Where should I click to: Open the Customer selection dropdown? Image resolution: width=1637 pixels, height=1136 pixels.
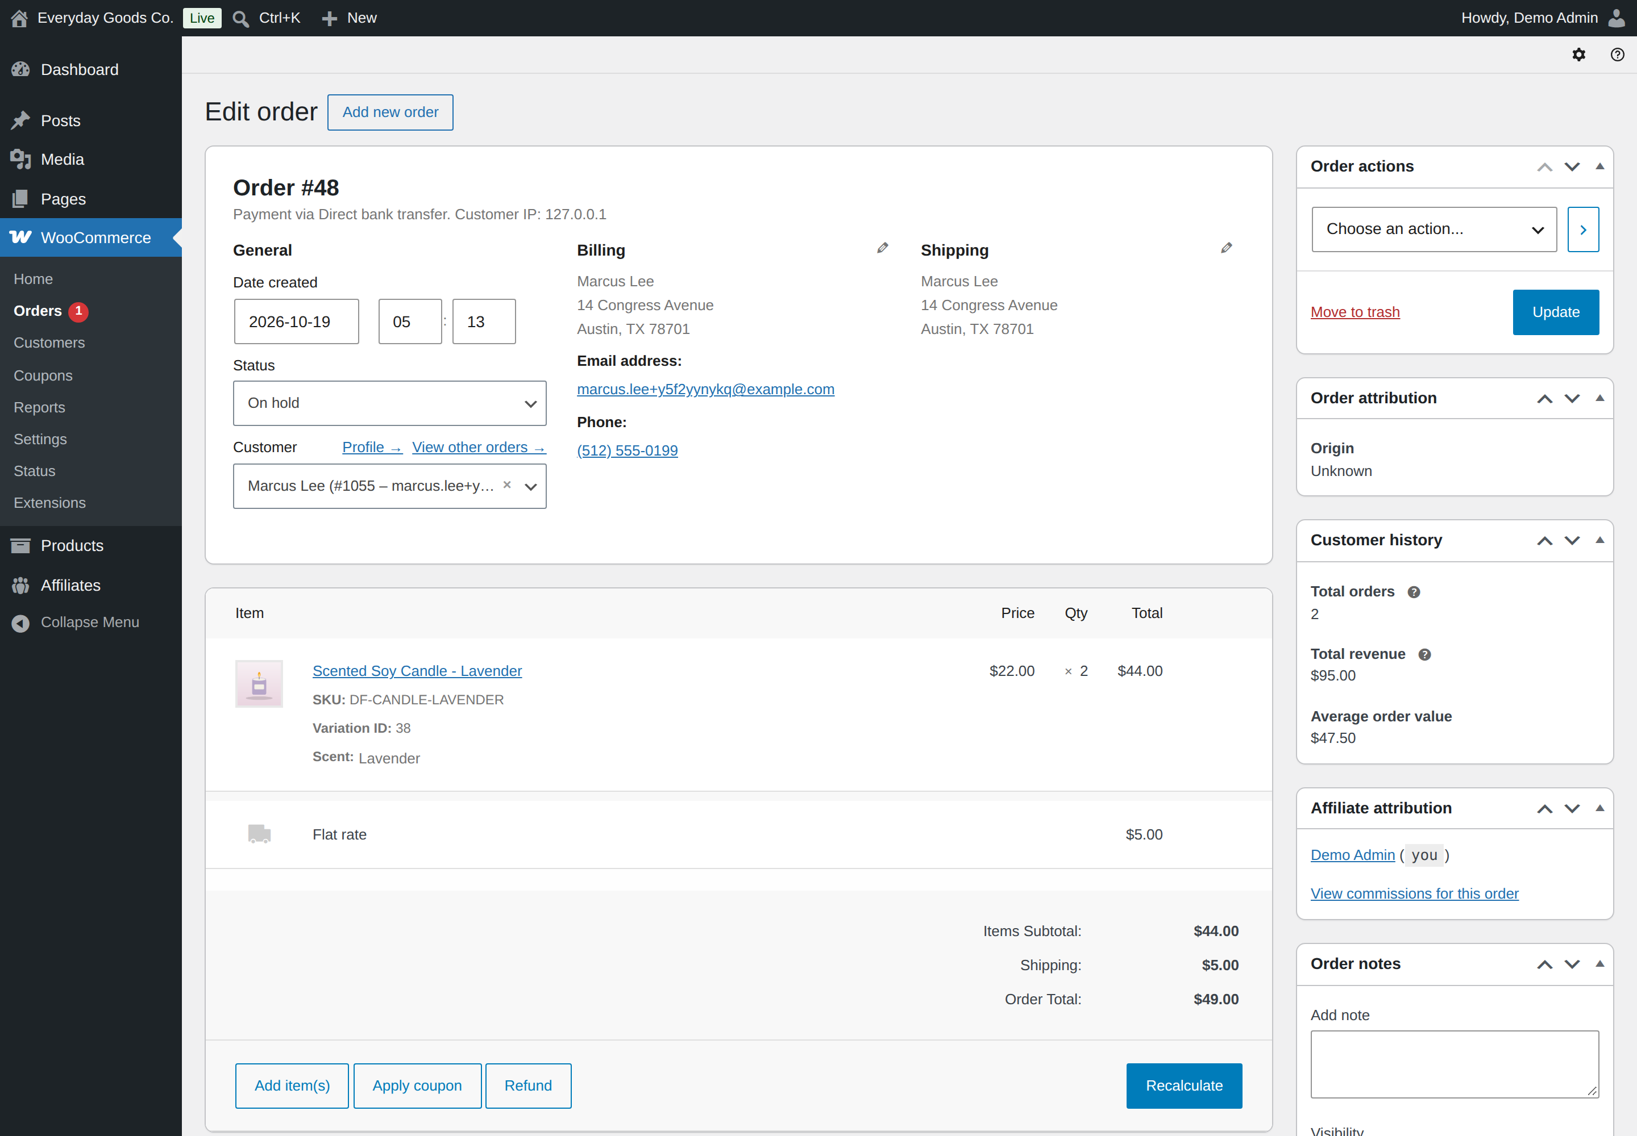pyautogui.click(x=390, y=486)
